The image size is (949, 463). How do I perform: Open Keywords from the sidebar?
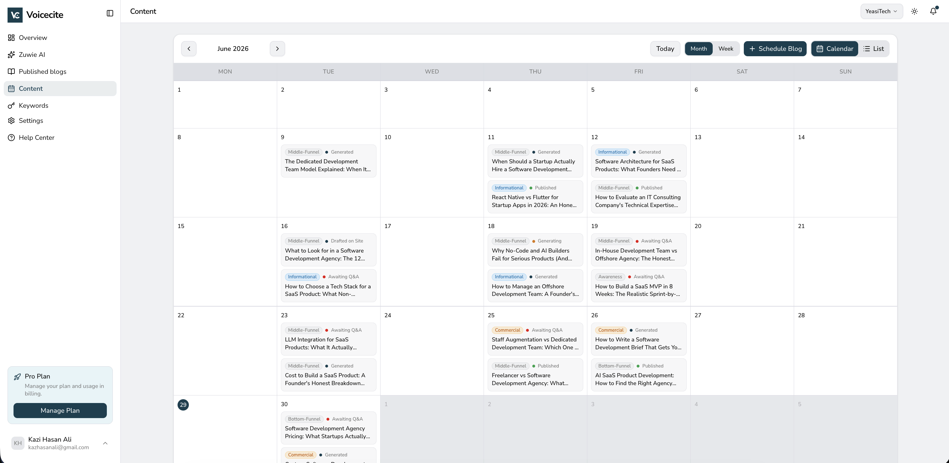coord(60,105)
